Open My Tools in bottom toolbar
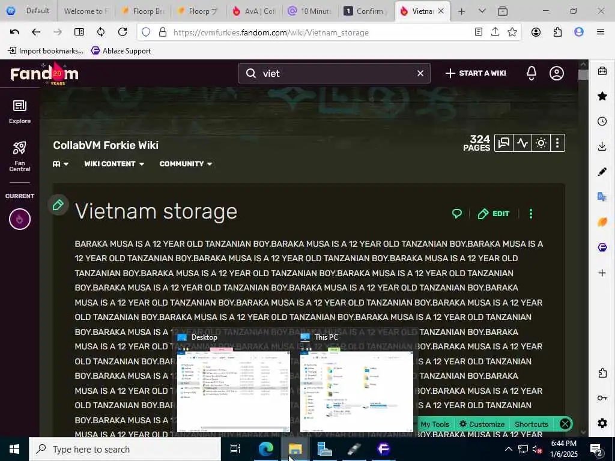This screenshot has width=615, height=461. (435, 424)
